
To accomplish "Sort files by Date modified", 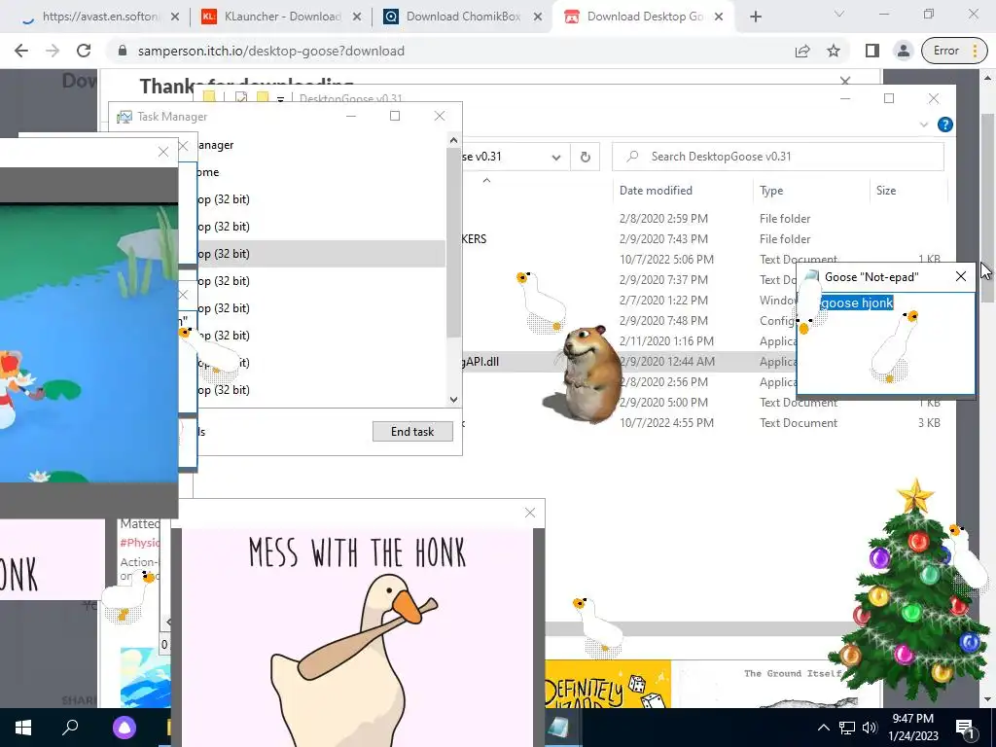I will click(x=656, y=191).
